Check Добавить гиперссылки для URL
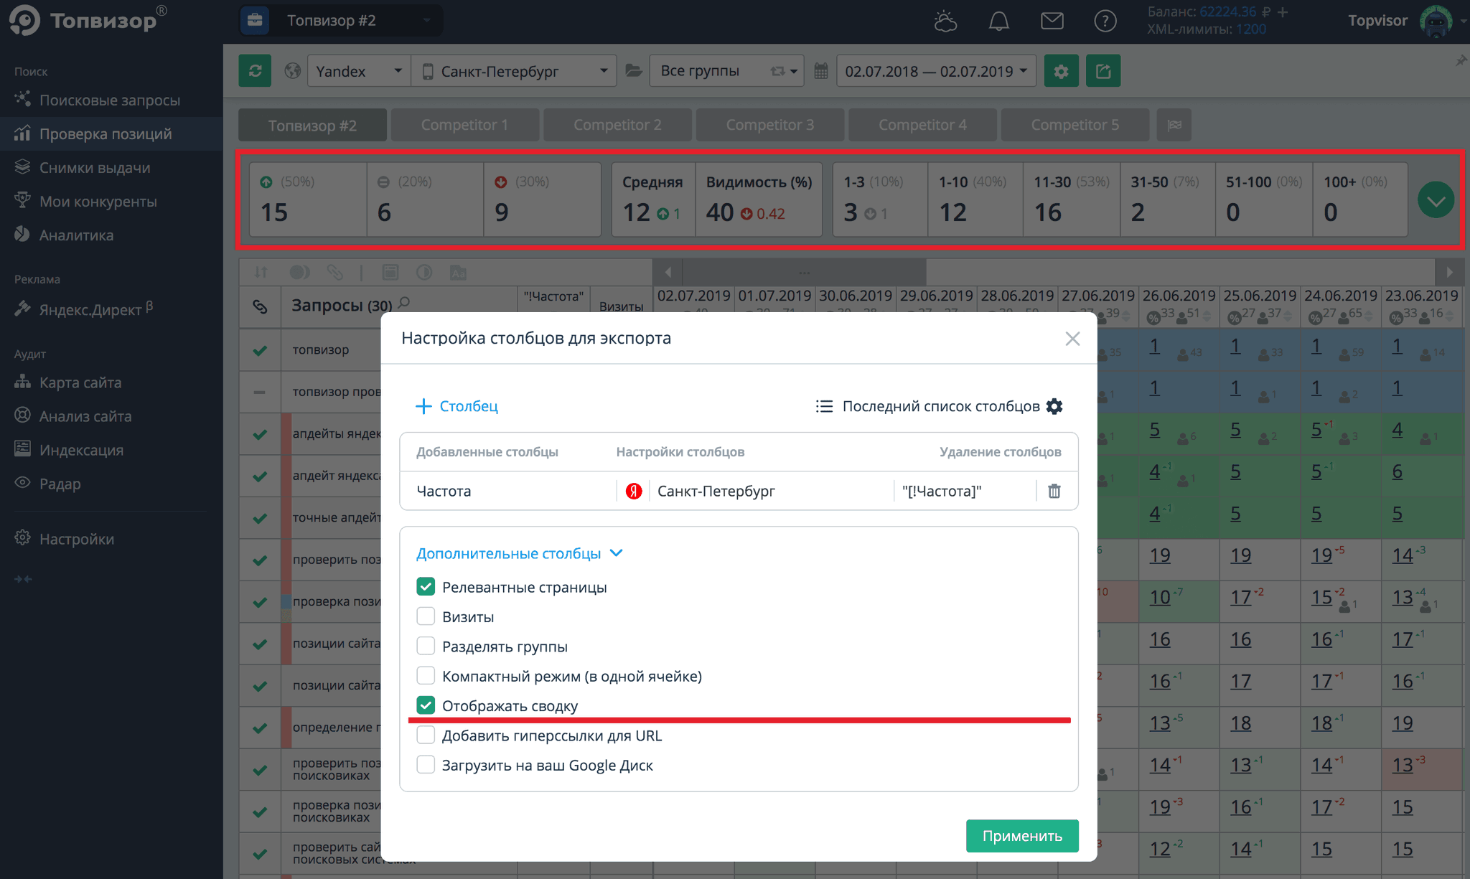 pos(426,735)
